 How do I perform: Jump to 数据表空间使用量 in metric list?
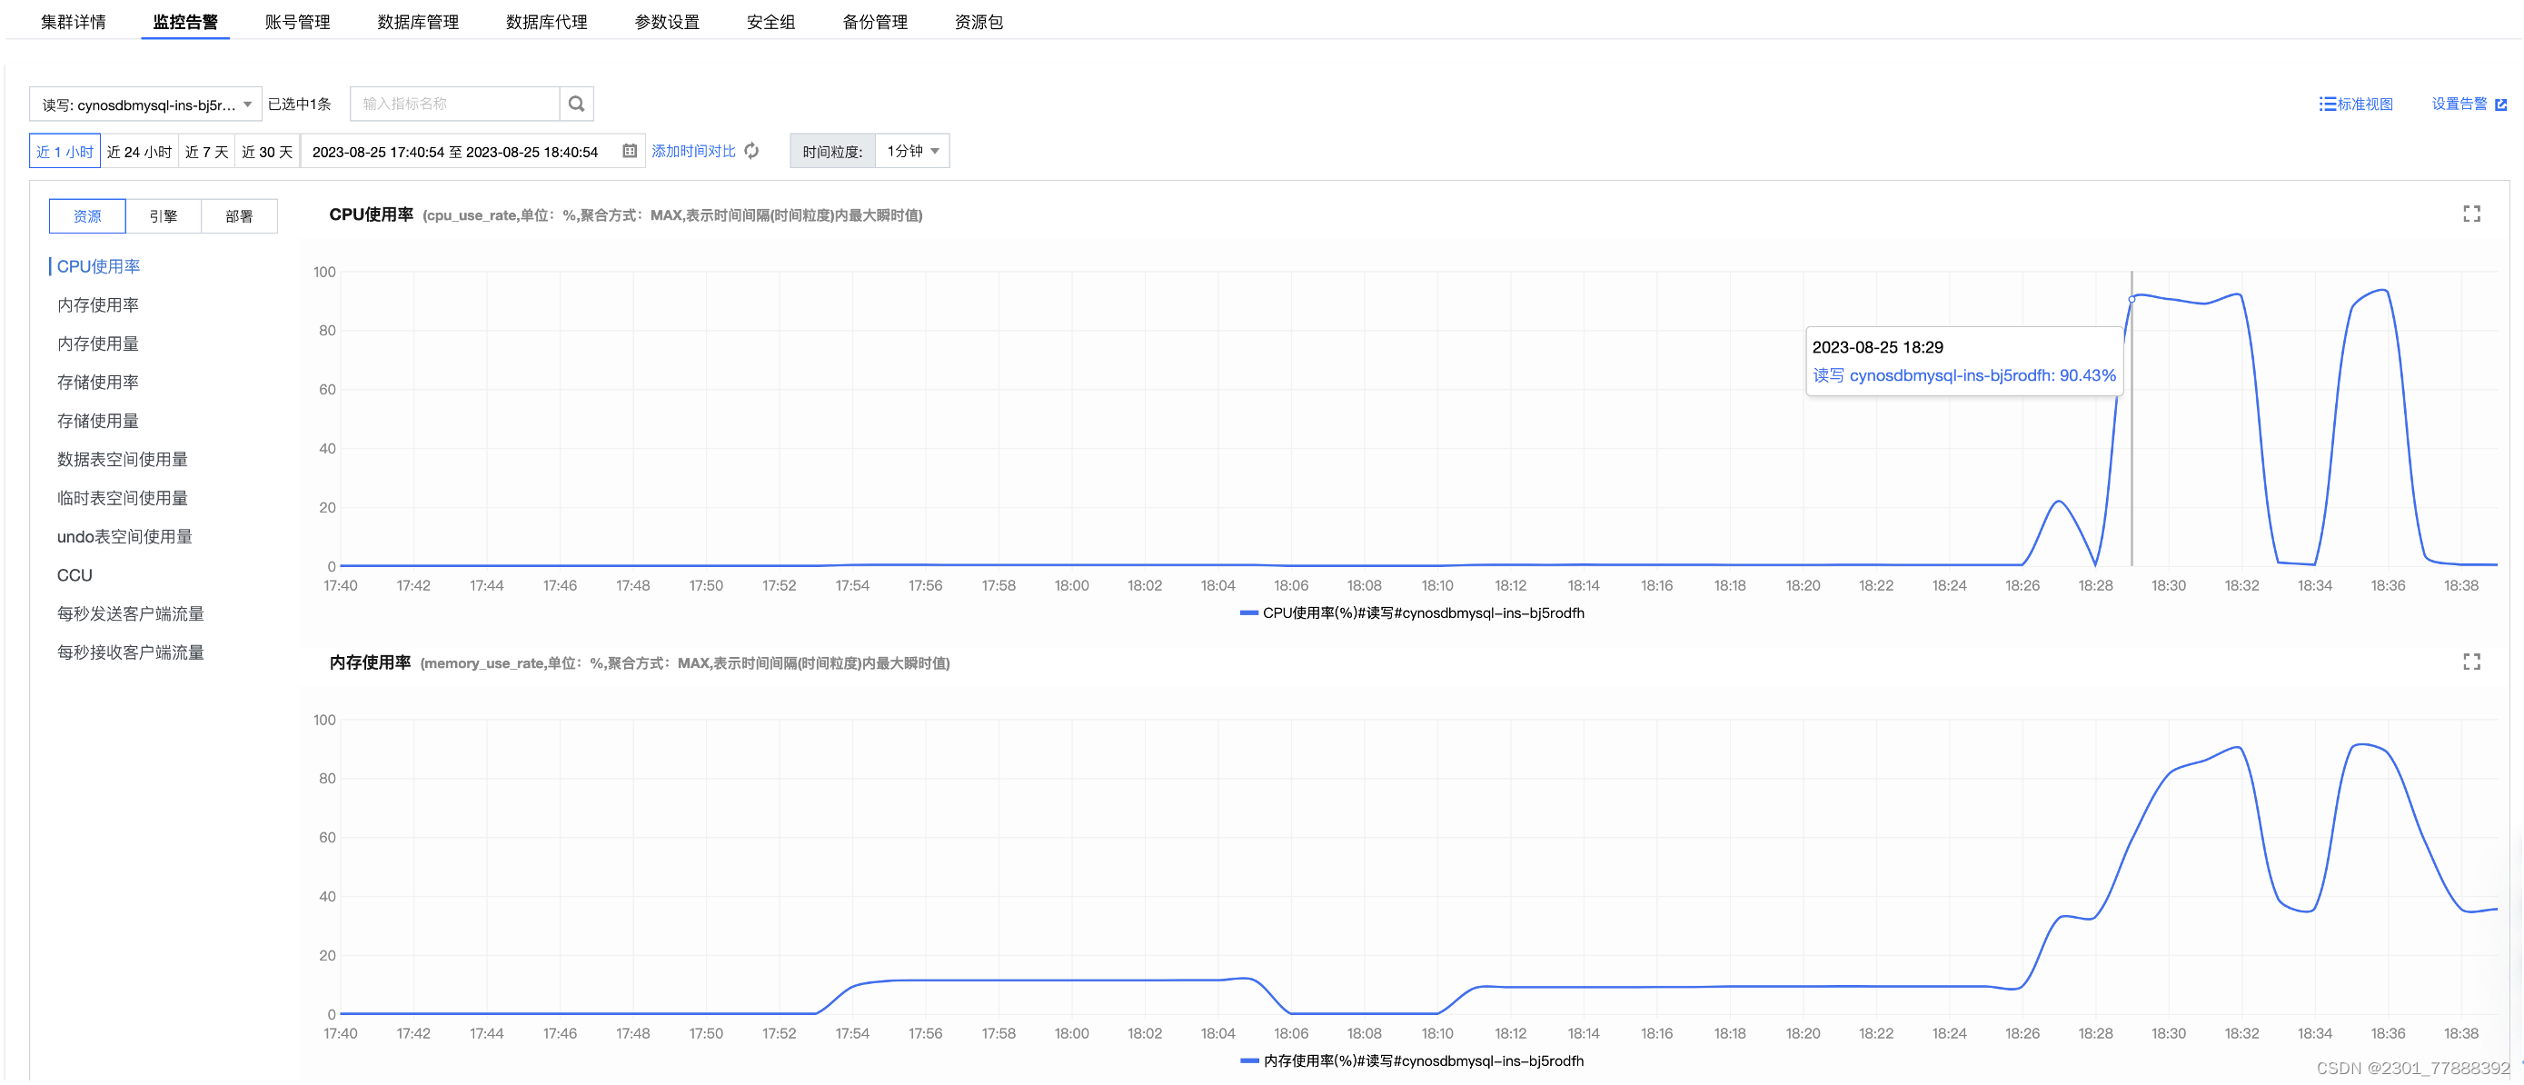pyautogui.click(x=123, y=459)
